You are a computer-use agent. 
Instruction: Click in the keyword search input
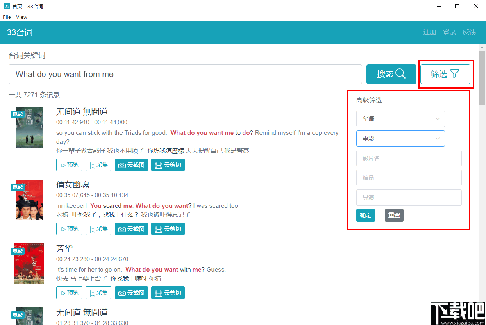click(x=185, y=74)
